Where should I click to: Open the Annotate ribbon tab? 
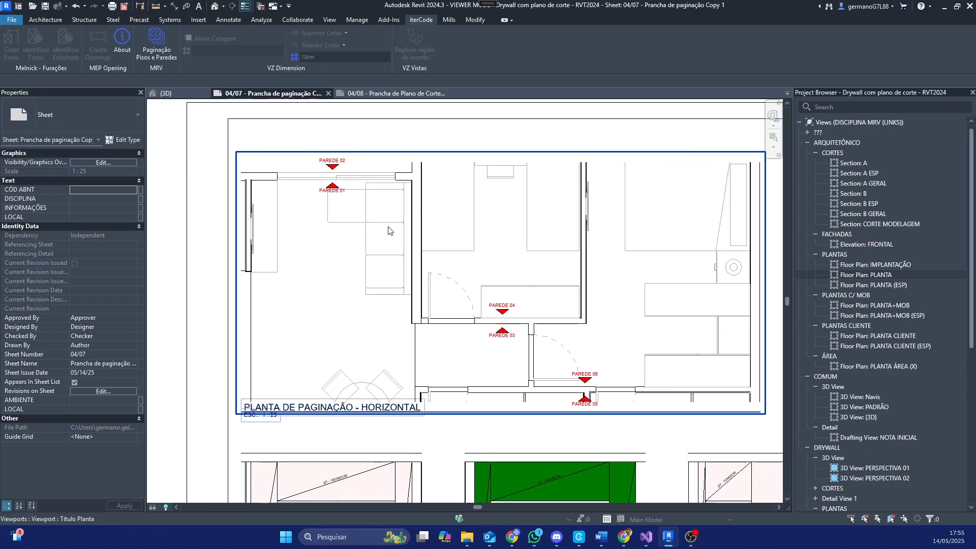click(228, 20)
